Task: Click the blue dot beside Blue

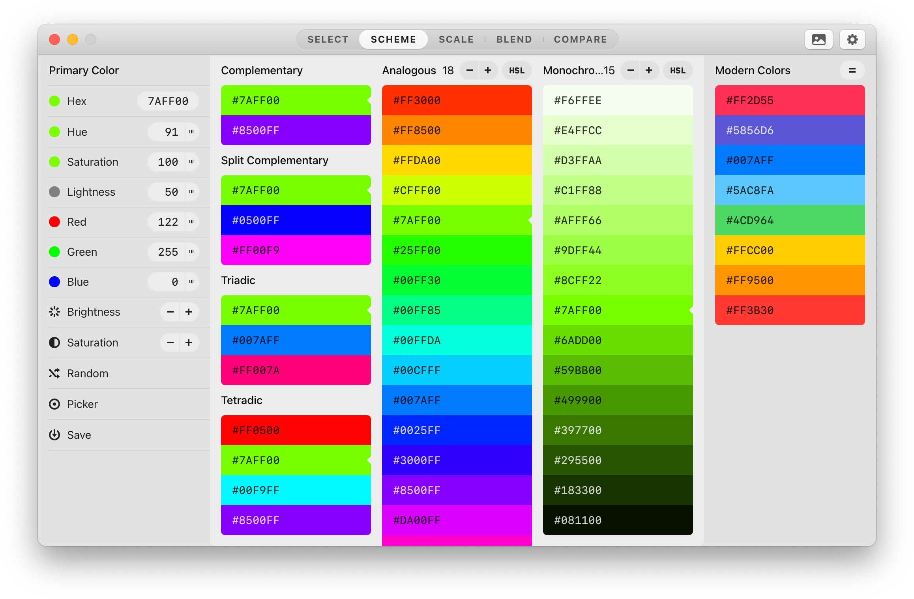Action: pyautogui.click(x=54, y=282)
